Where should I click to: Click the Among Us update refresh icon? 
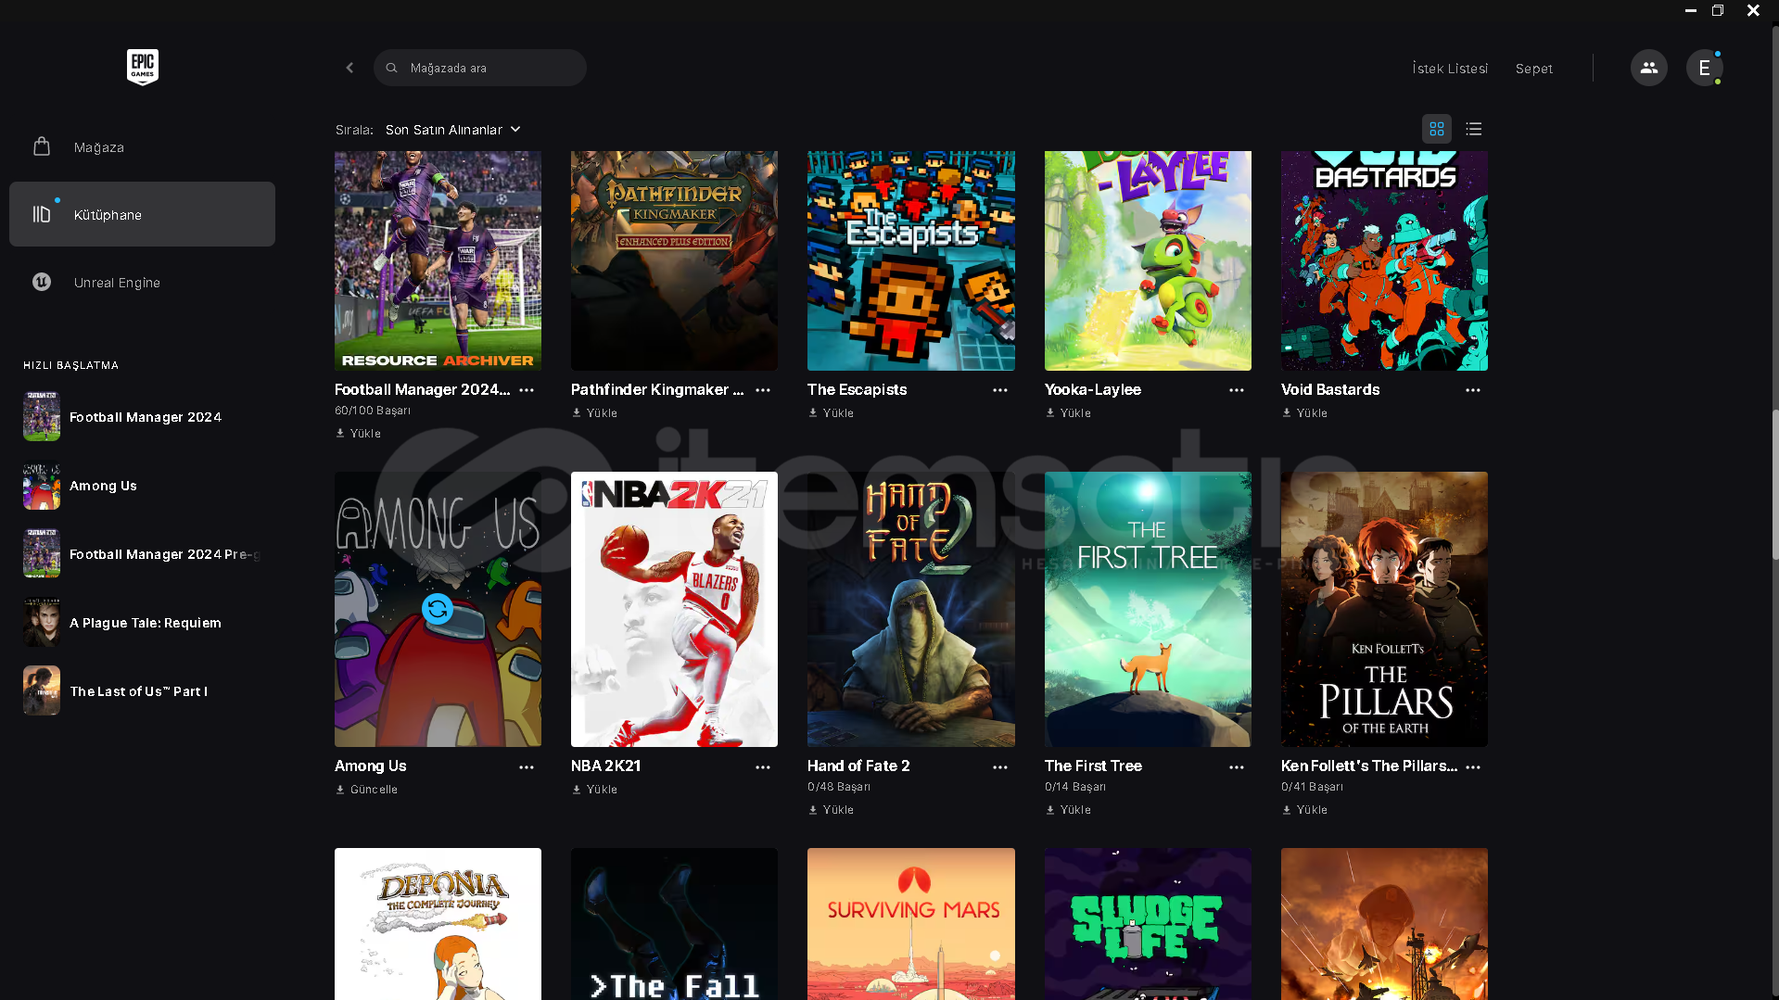click(x=438, y=609)
